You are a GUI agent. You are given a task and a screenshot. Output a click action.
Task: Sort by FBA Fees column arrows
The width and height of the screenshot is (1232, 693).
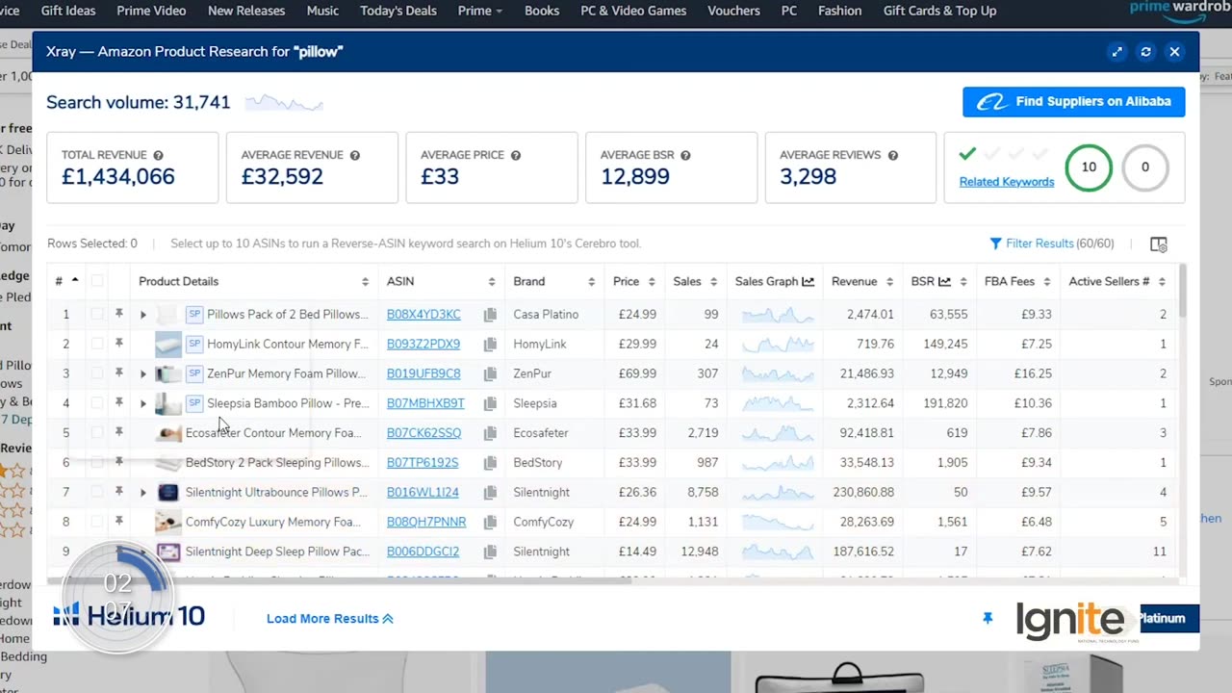1047,282
